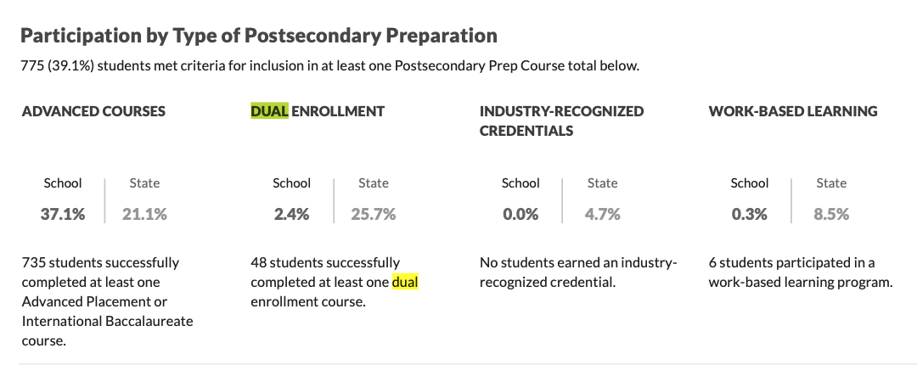Click the WORK-BASED LEARNING heading
Screen dimensions: 917x382
(x=793, y=111)
